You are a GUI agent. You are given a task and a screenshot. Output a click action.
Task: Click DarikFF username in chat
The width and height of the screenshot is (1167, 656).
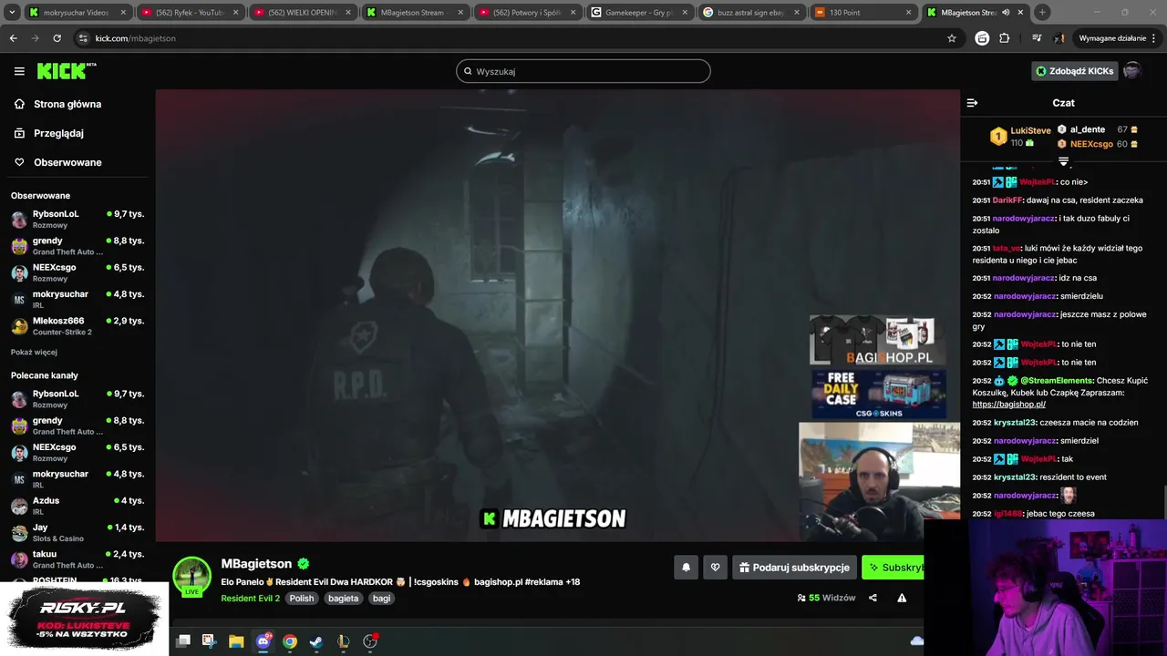click(1007, 200)
